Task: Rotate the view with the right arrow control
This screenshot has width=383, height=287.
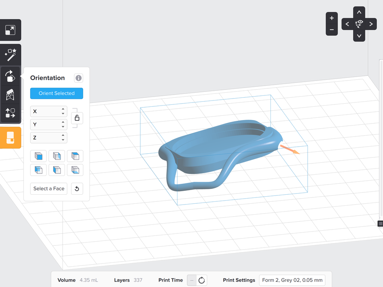Action: 370,24
